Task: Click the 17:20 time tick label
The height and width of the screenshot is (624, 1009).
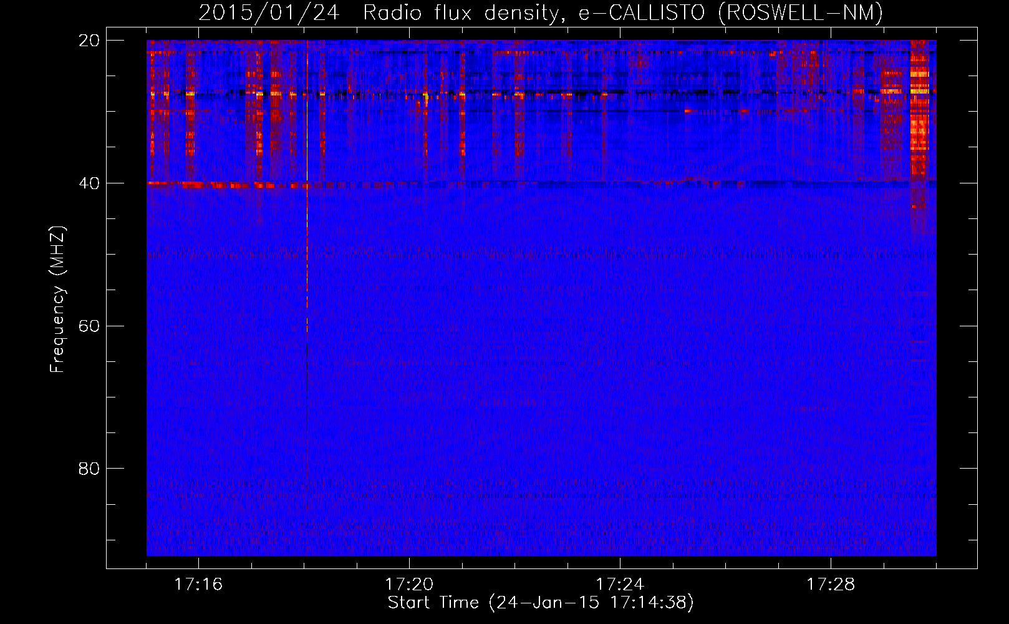Action: pyautogui.click(x=409, y=585)
